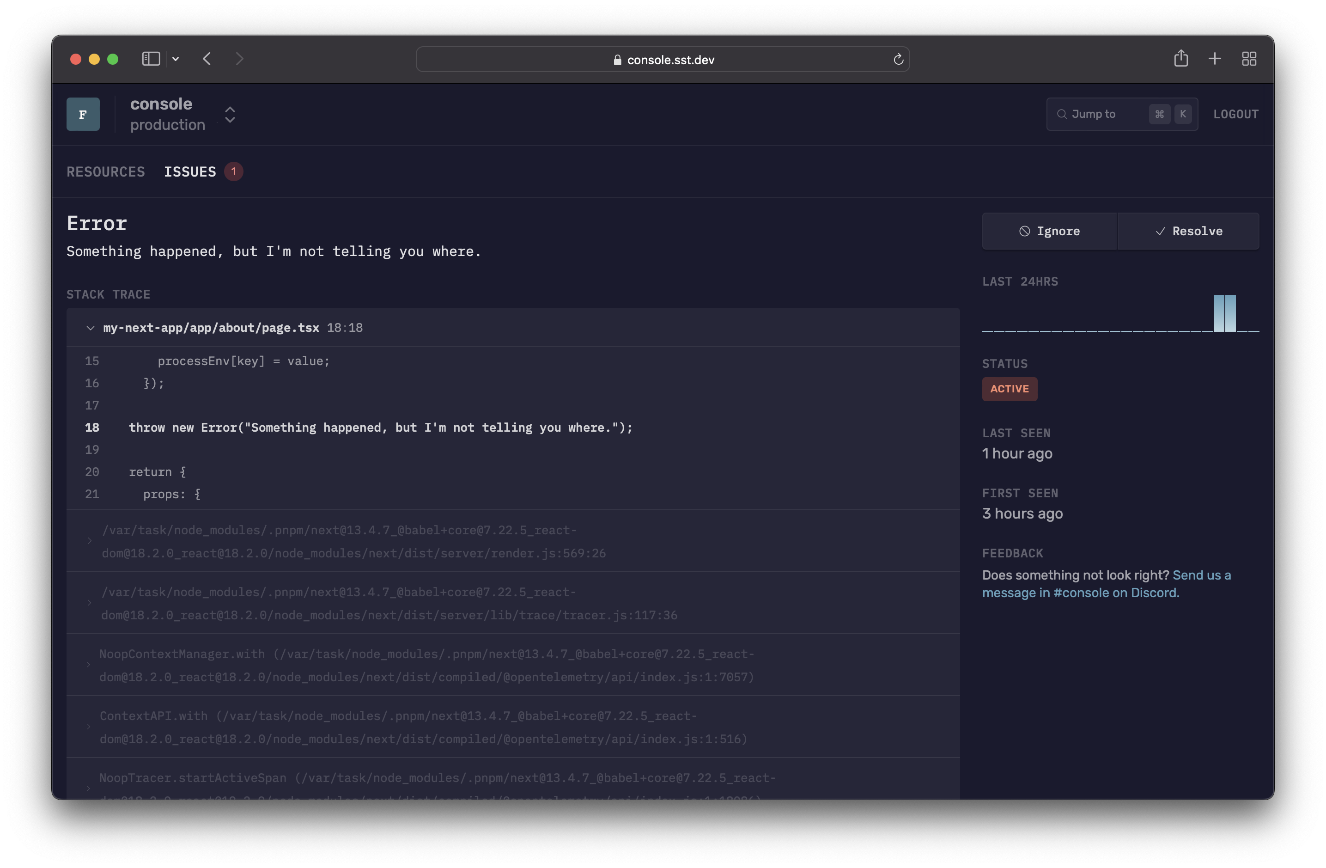Image resolution: width=1326 pixels, height=868 pixels.
Task: Open the Discord #console link
Action: click(x=1082, y=593)
